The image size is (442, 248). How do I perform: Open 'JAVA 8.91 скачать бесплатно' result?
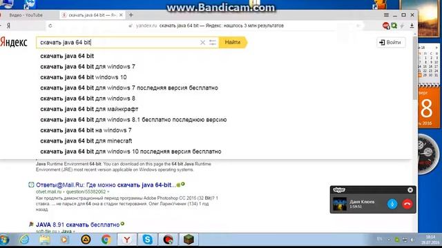click(78, 225)
